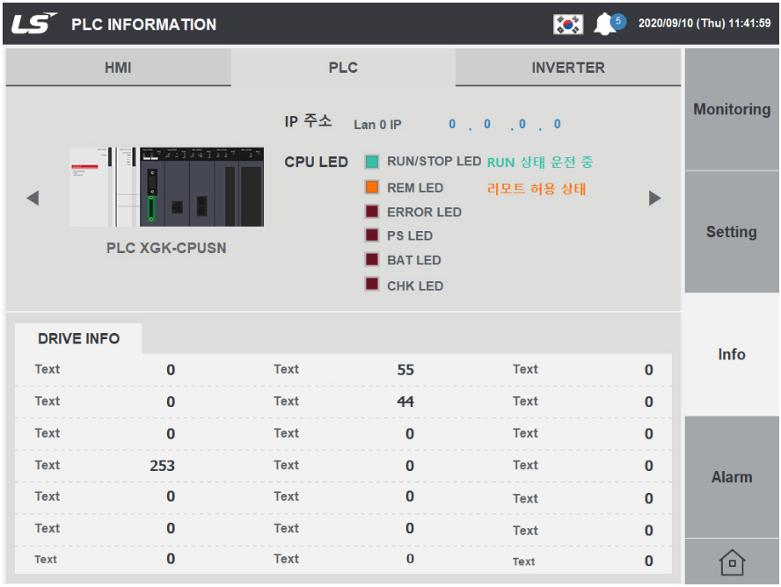Image resolution: width=781 pixels, height=587 pixels.
Task: Click the date and time display
Action: [704, 24]
